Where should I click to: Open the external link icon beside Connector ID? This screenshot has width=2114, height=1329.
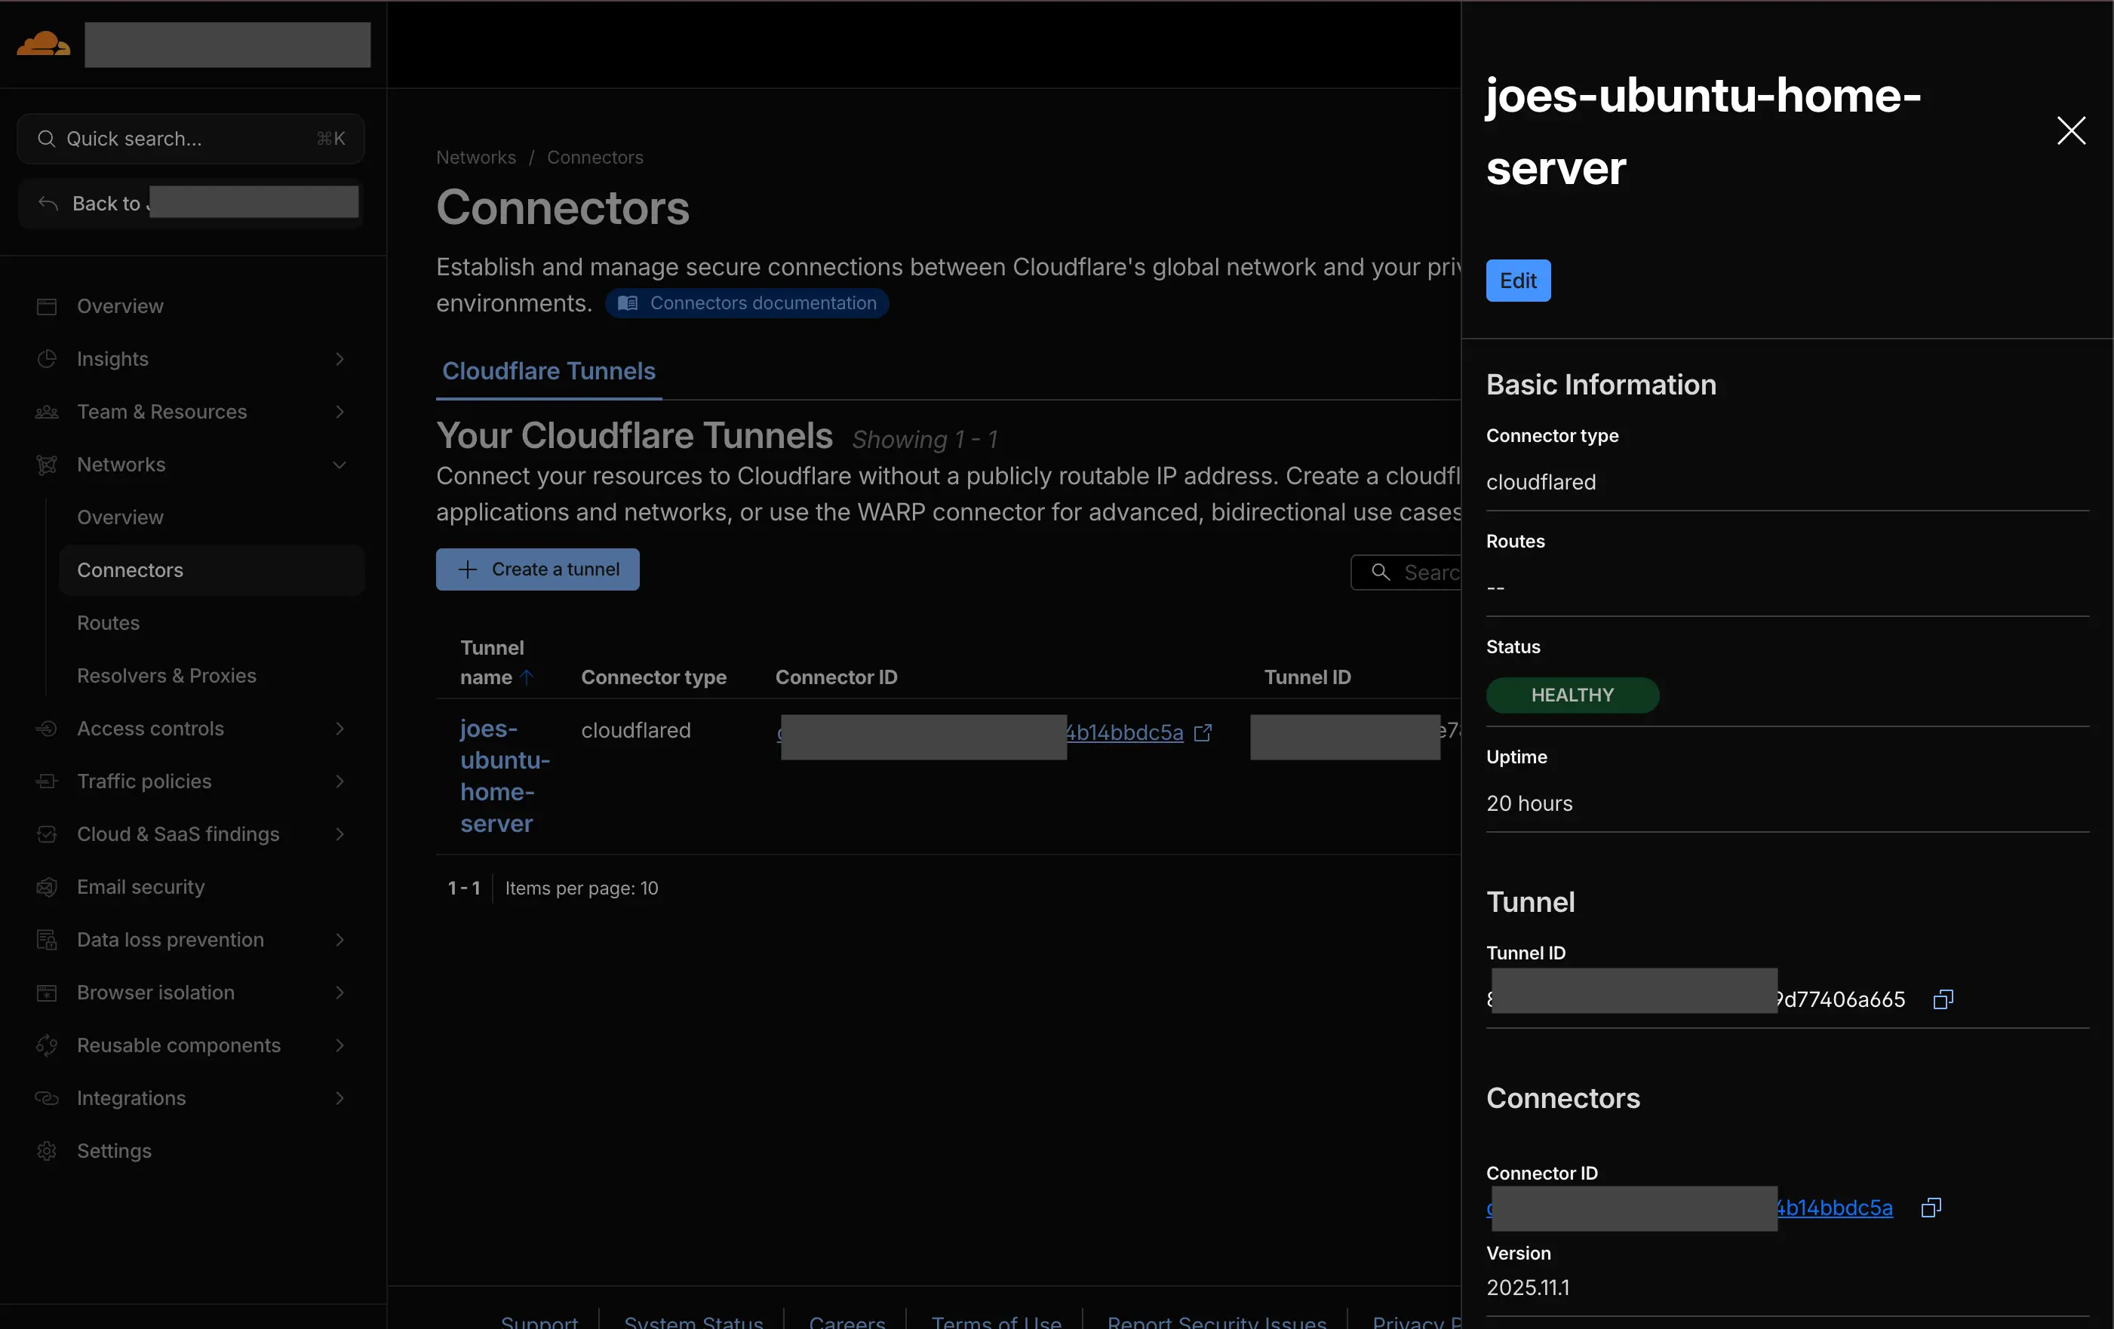pos(1203,733)
